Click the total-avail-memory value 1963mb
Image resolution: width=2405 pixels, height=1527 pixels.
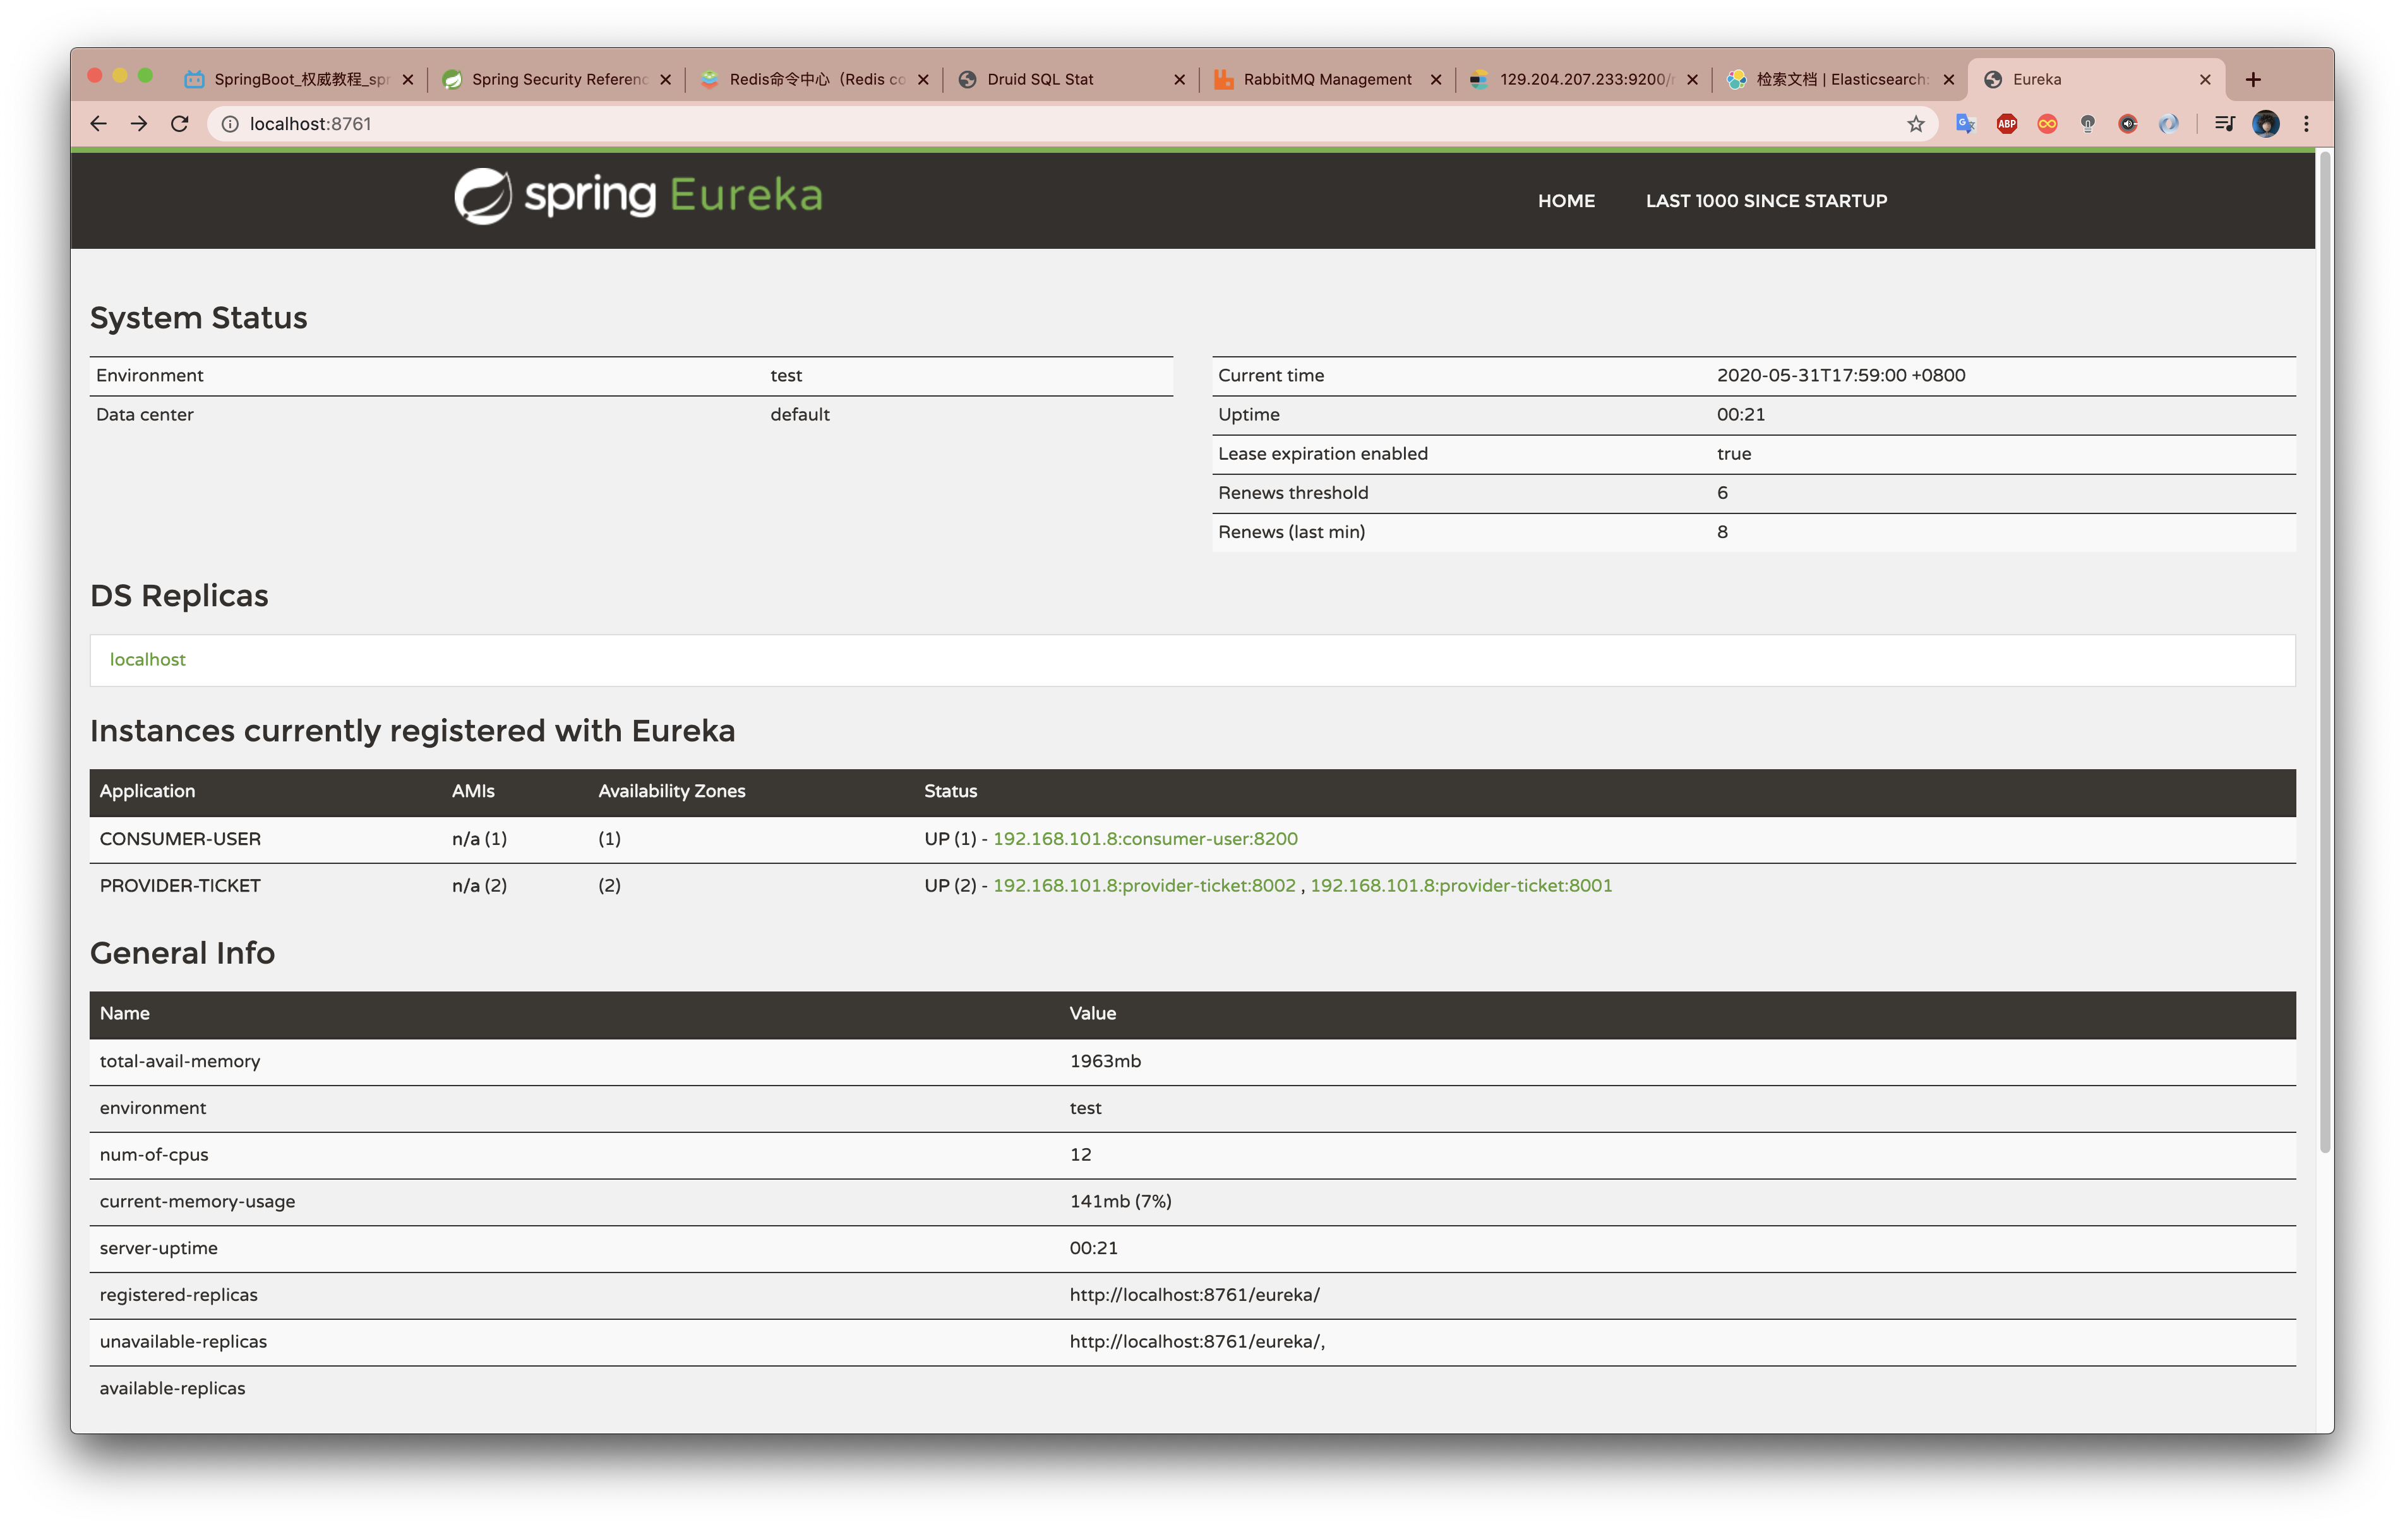tap(1105, 1062)
